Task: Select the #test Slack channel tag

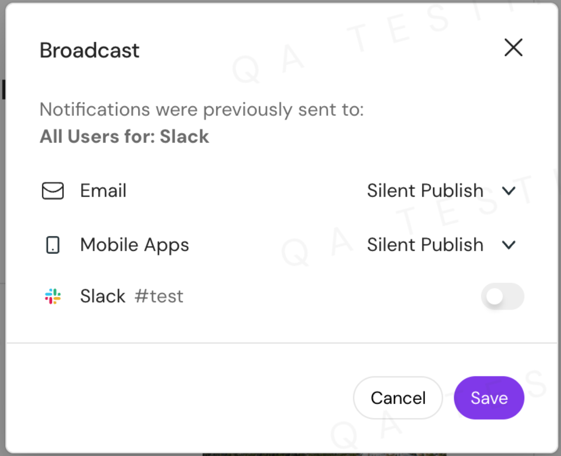Action: (159, 297)
